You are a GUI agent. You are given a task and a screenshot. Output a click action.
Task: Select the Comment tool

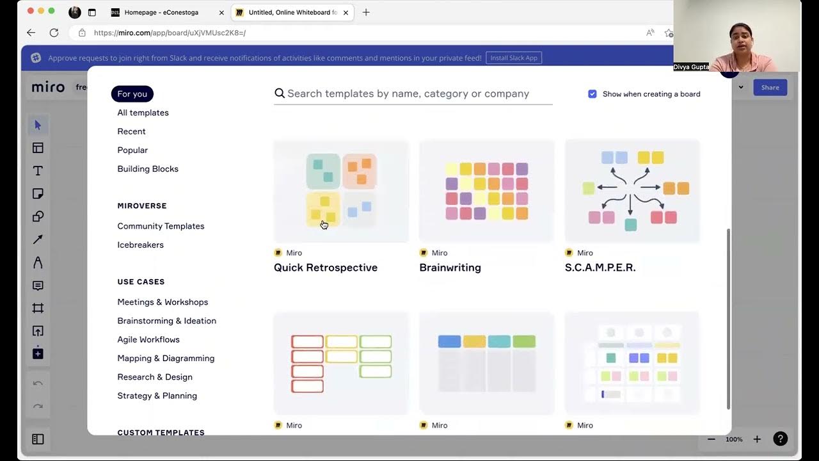pos(38,286)
